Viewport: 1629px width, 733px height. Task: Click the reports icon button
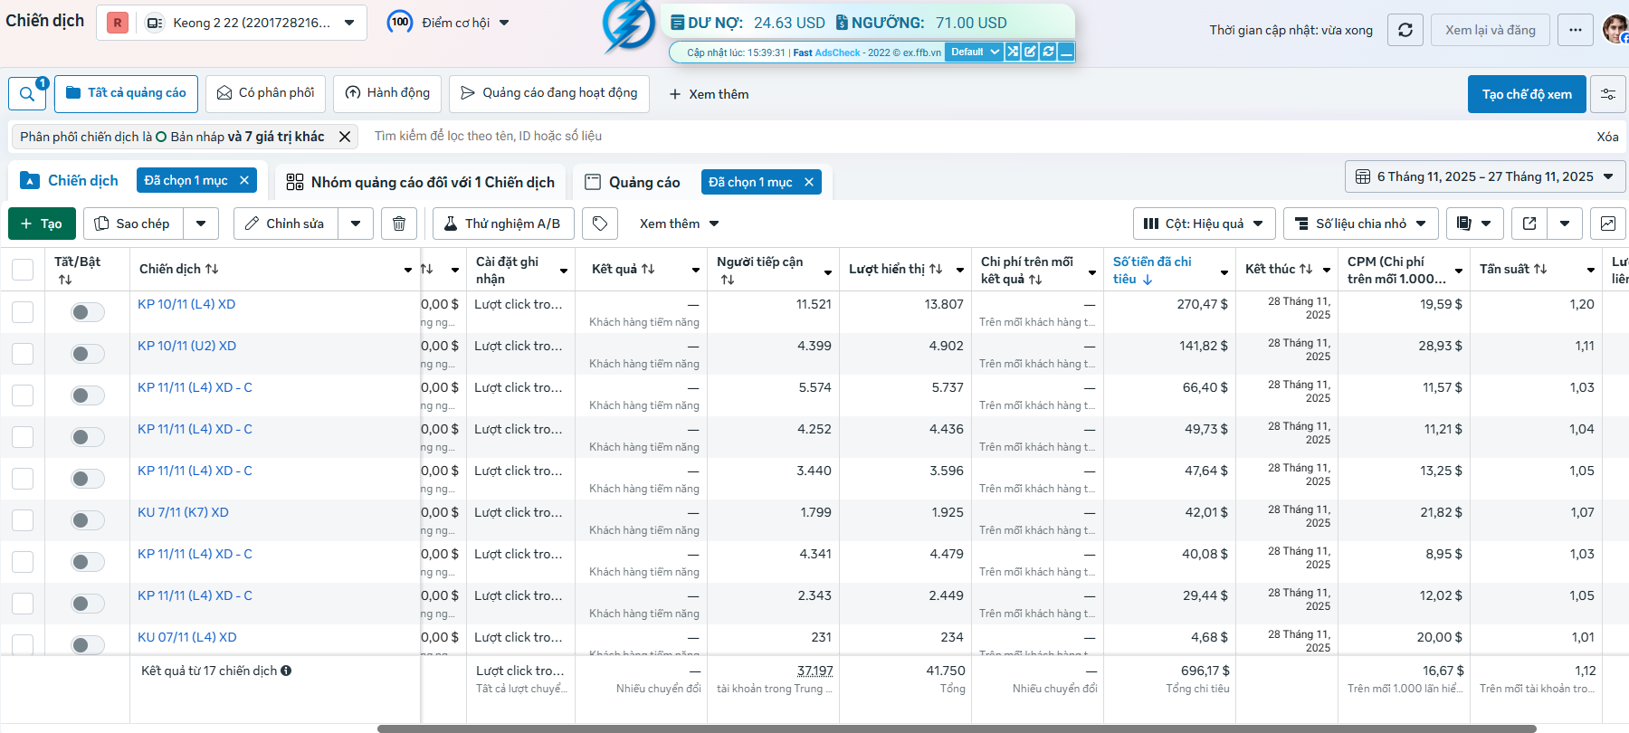pos(1475,224)
